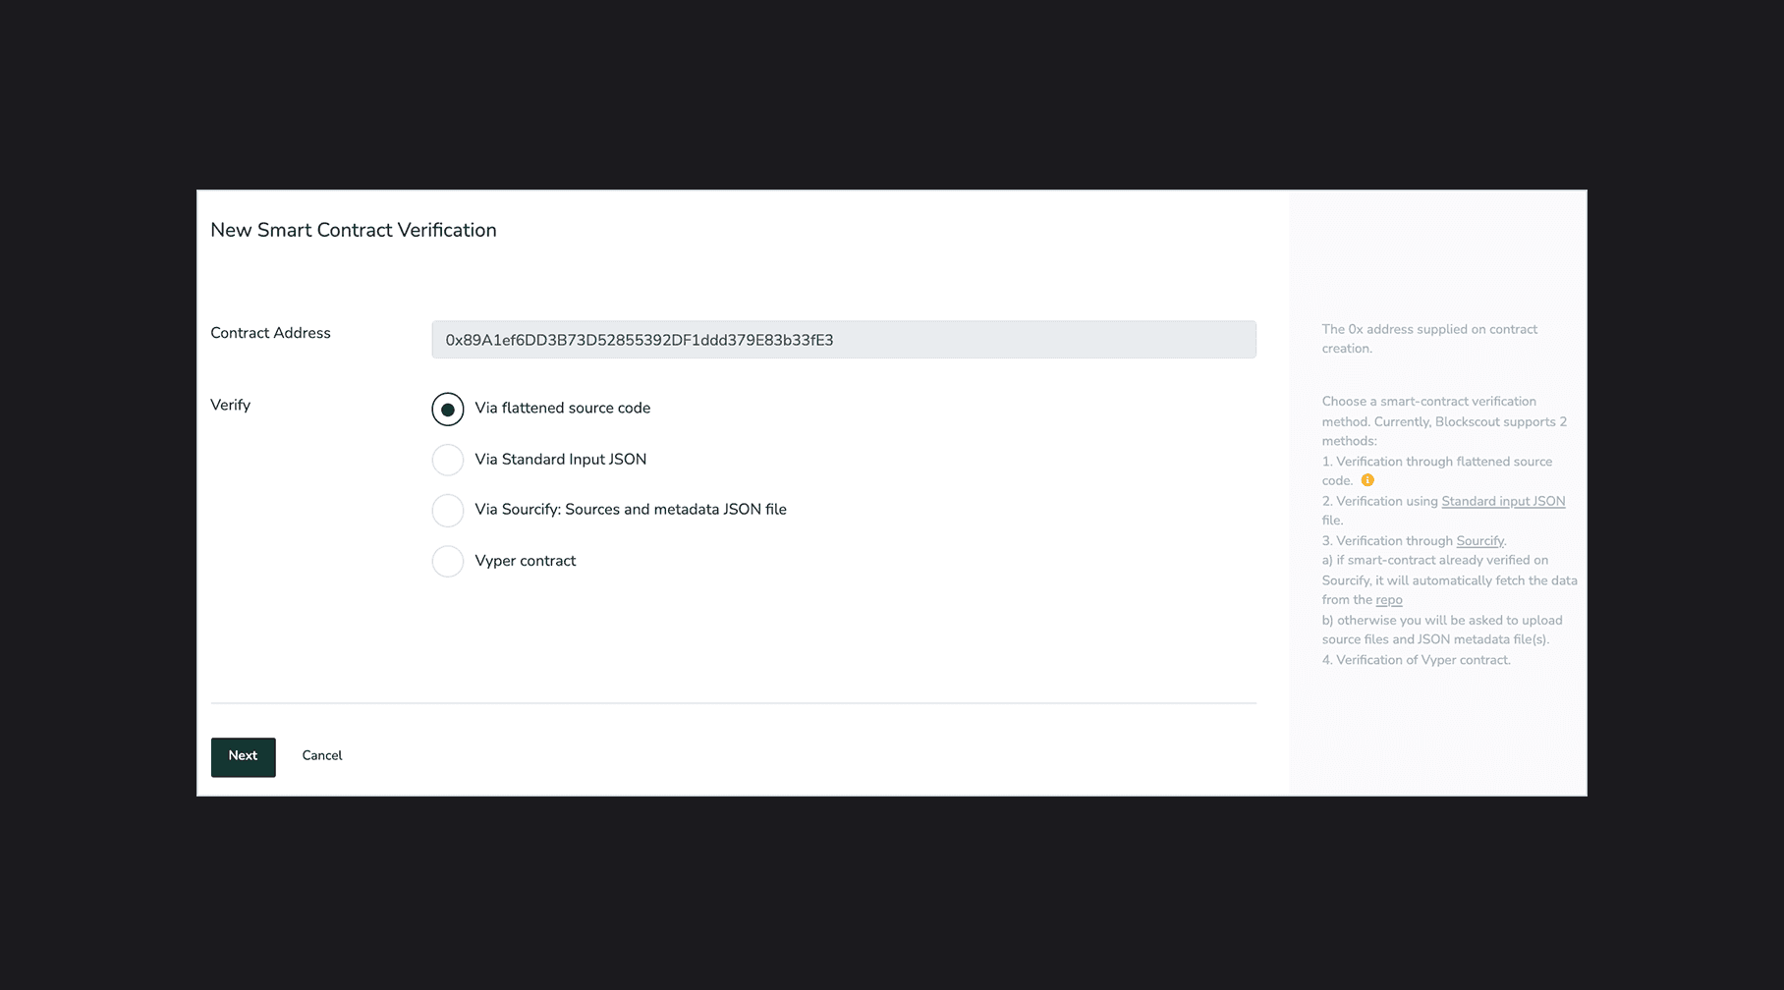Click the 'Via Standard Input JSON' label text
The width and height of the screenshot is (1784, 990).
(560, 459)
